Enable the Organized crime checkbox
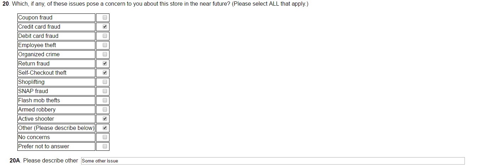The height and width of the screenshot is (166, 501). pyautogui.click(x=105, y=54)
